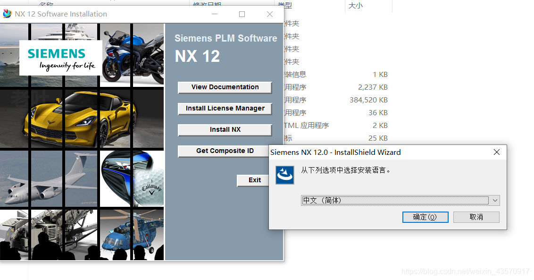This screenshot has height=280, width=534.
Task: Select the 2 KB HTML application row
Action: point(335,126)
